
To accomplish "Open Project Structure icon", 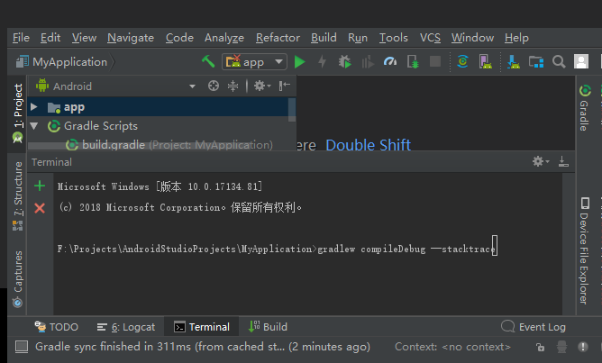I will 536,61.
